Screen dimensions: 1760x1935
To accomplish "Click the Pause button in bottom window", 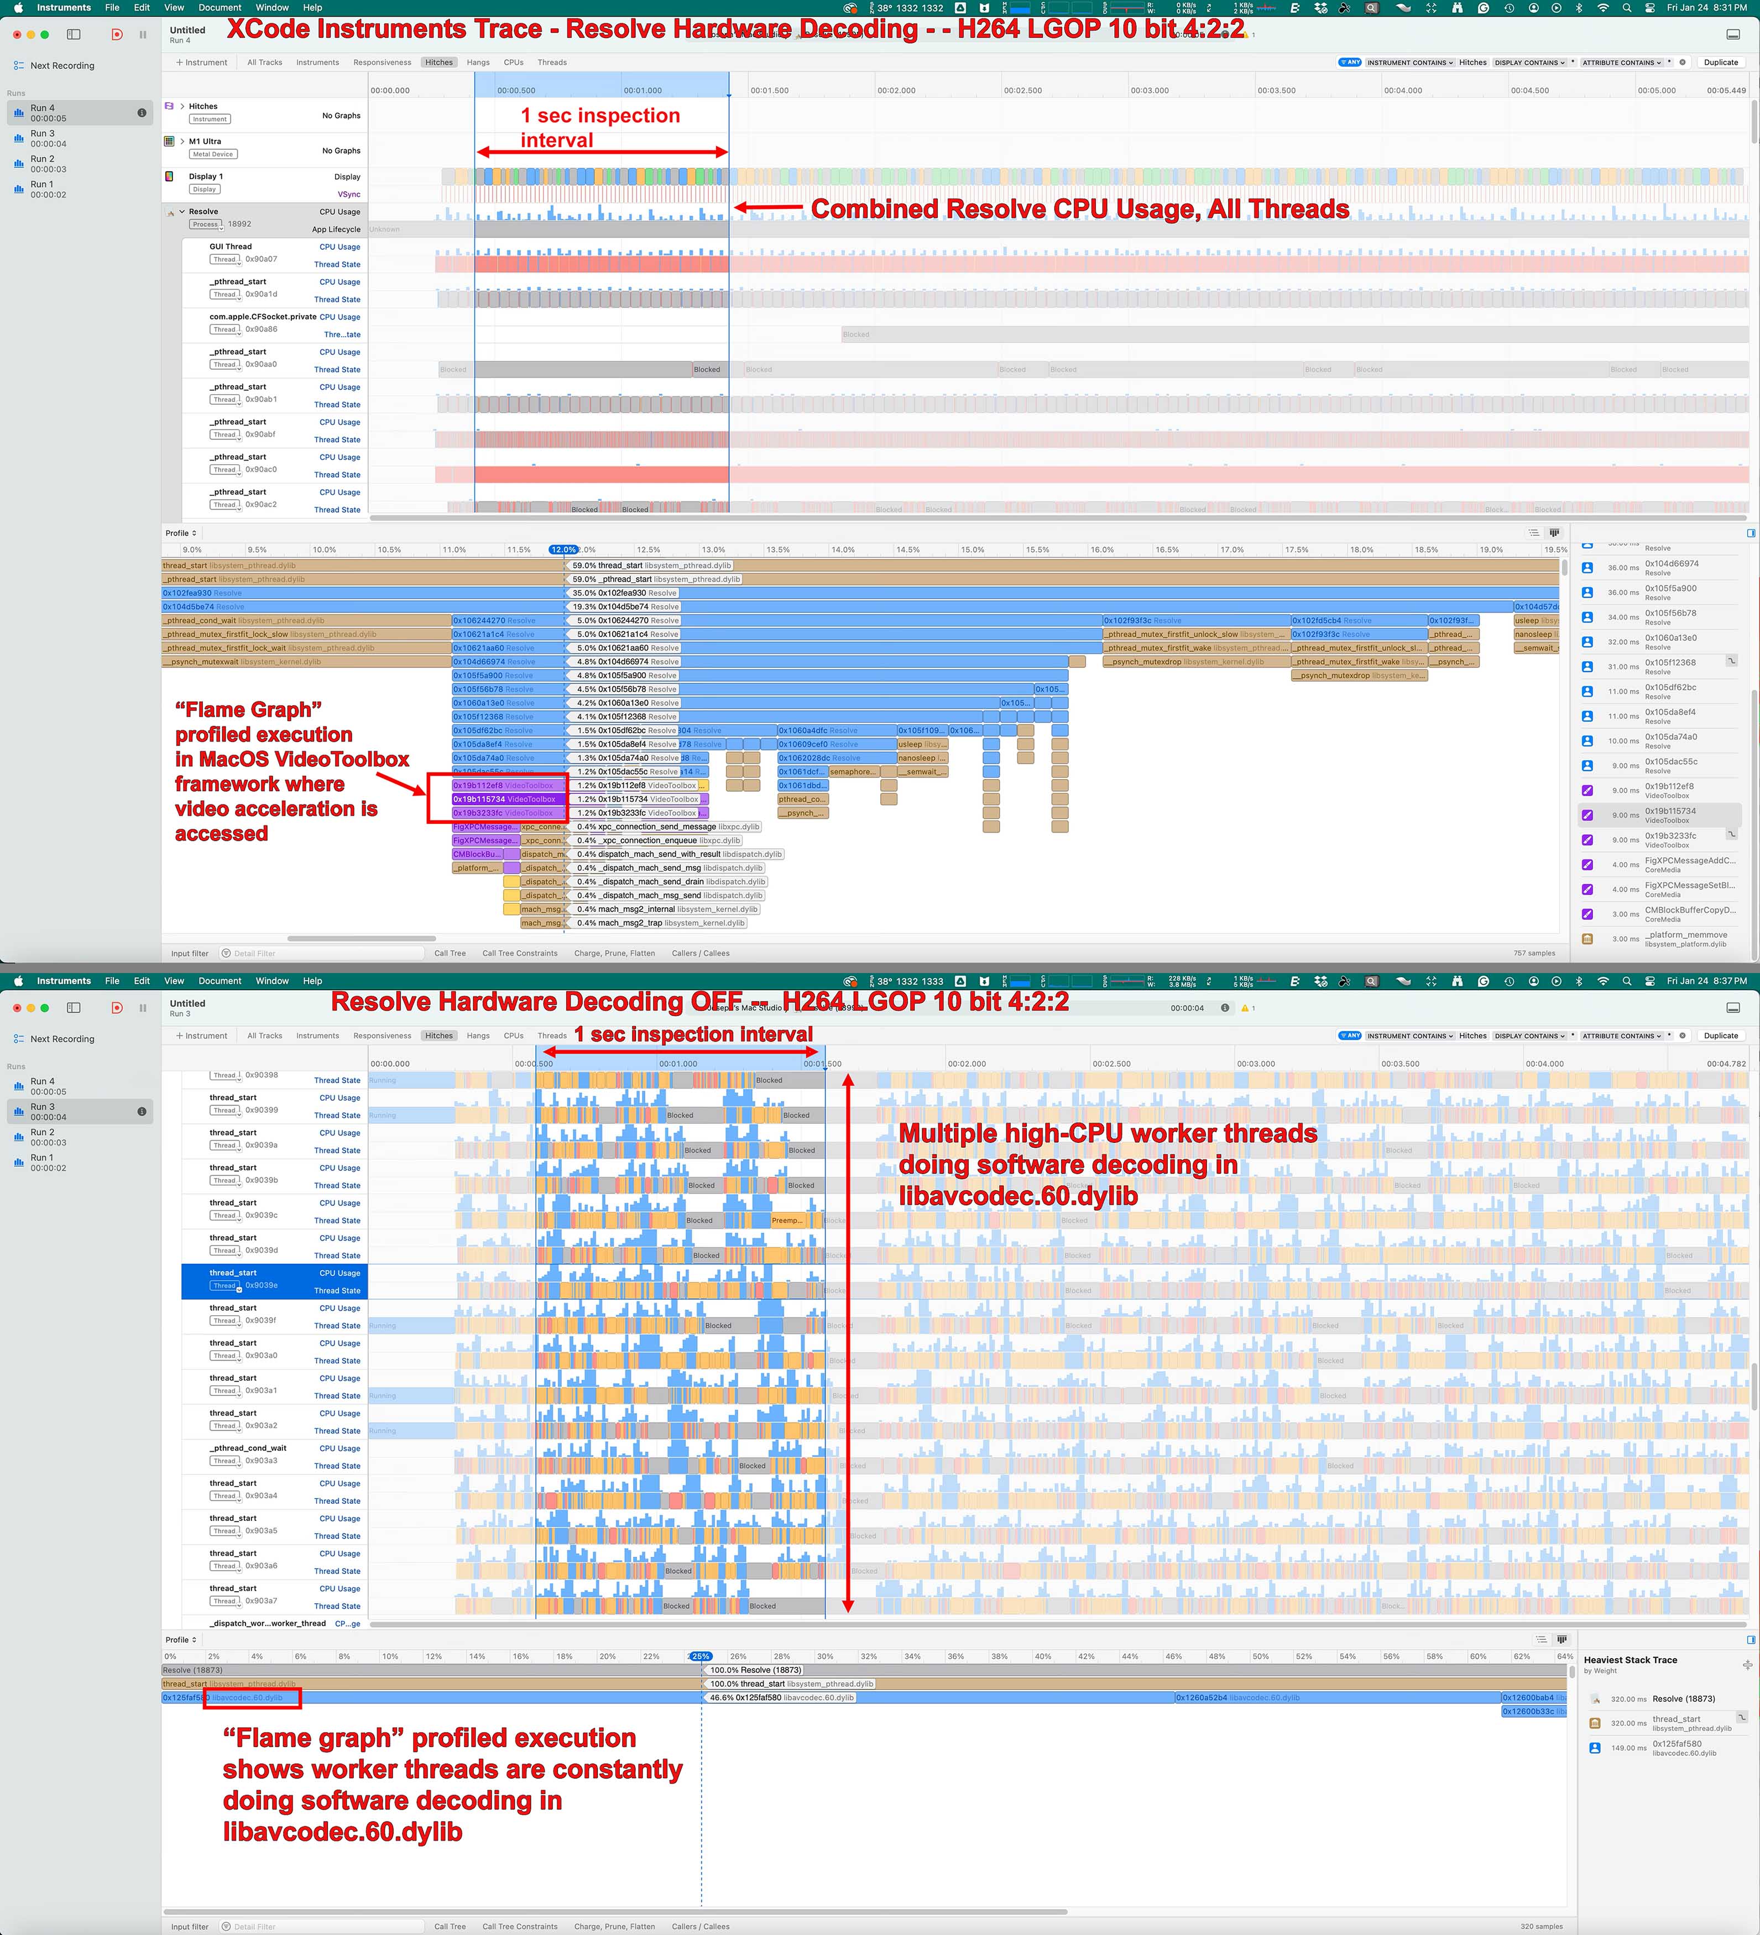I will 143,1008.
